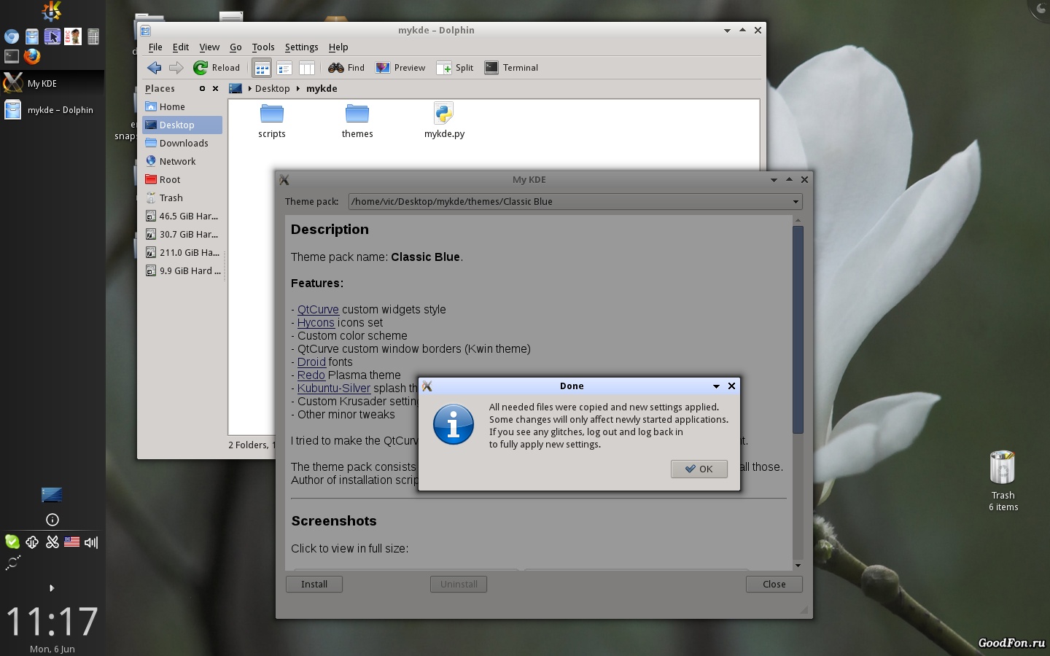Click the Dolphin Back arrow

pos(154,68)
